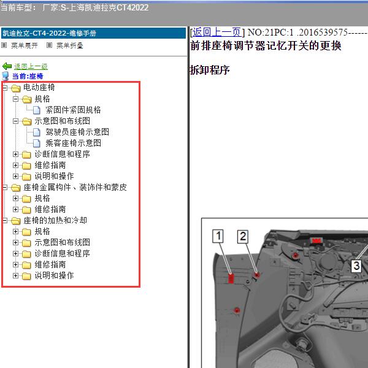Viewport: 368px width, 368px height.
Task: Click the 座椅的加热和冷却 folder icon
Action: [15, 221]
